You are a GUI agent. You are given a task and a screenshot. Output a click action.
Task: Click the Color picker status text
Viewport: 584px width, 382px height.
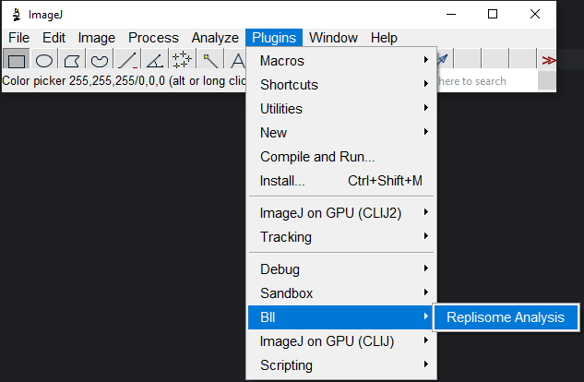[x=124, y=81]
